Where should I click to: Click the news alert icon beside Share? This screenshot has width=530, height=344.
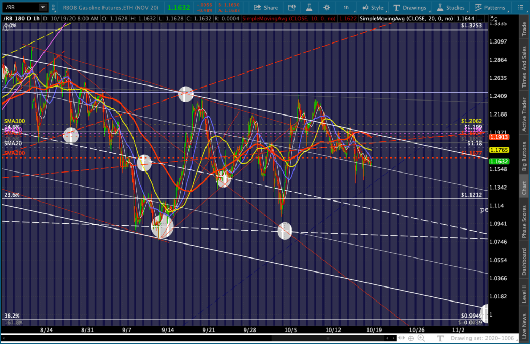tap(291, 7)
